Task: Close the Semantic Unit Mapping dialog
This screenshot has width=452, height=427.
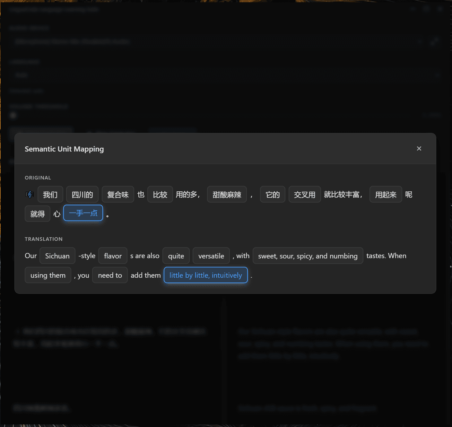Action: coord(419,149)
